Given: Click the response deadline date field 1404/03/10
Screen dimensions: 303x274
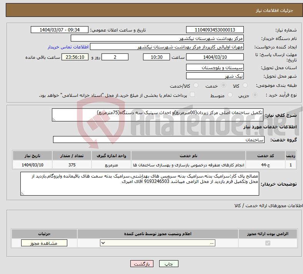Looking at the screenshot, I should point(215,57).
